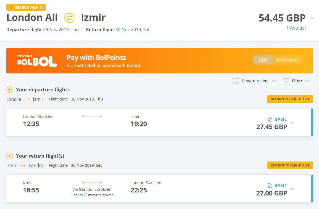
Task: Click the Pegasus BolBol logo
Action: pos(37,60)
